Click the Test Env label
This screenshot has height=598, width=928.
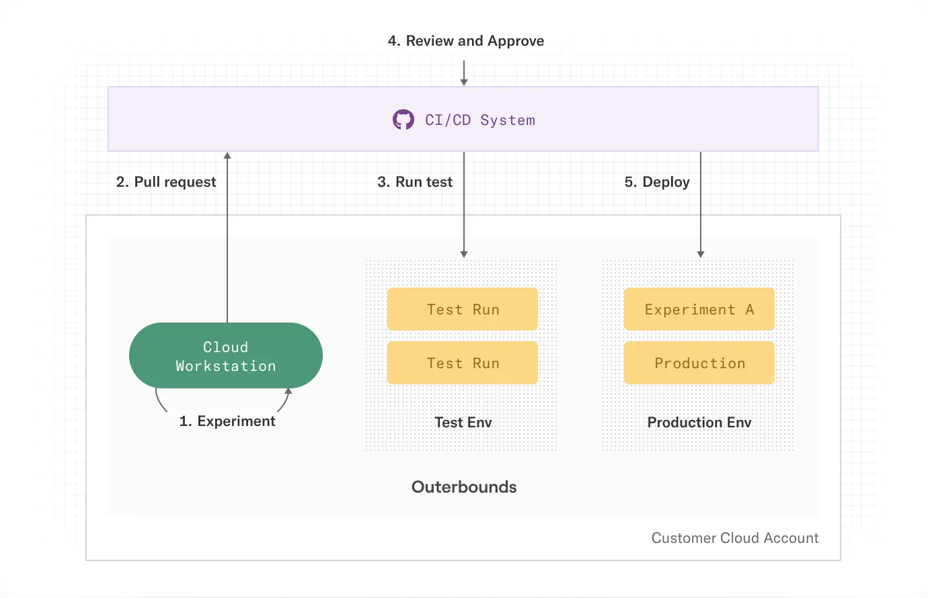[x=463, y=423]
